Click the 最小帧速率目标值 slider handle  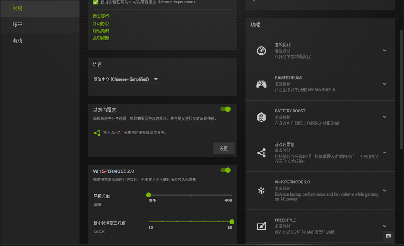tap(232, 222)
